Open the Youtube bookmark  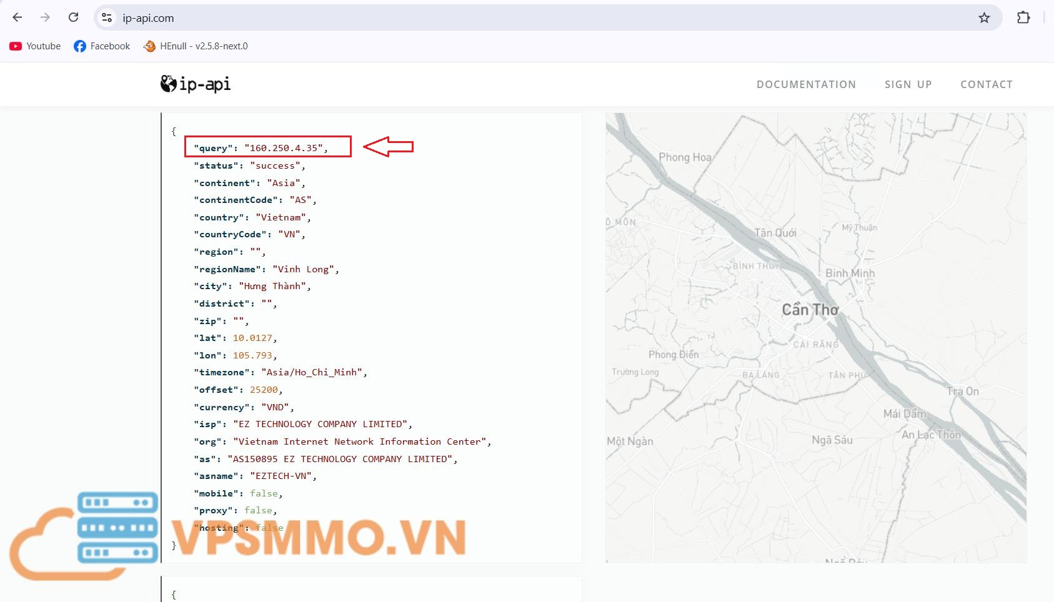coord(35,46)
